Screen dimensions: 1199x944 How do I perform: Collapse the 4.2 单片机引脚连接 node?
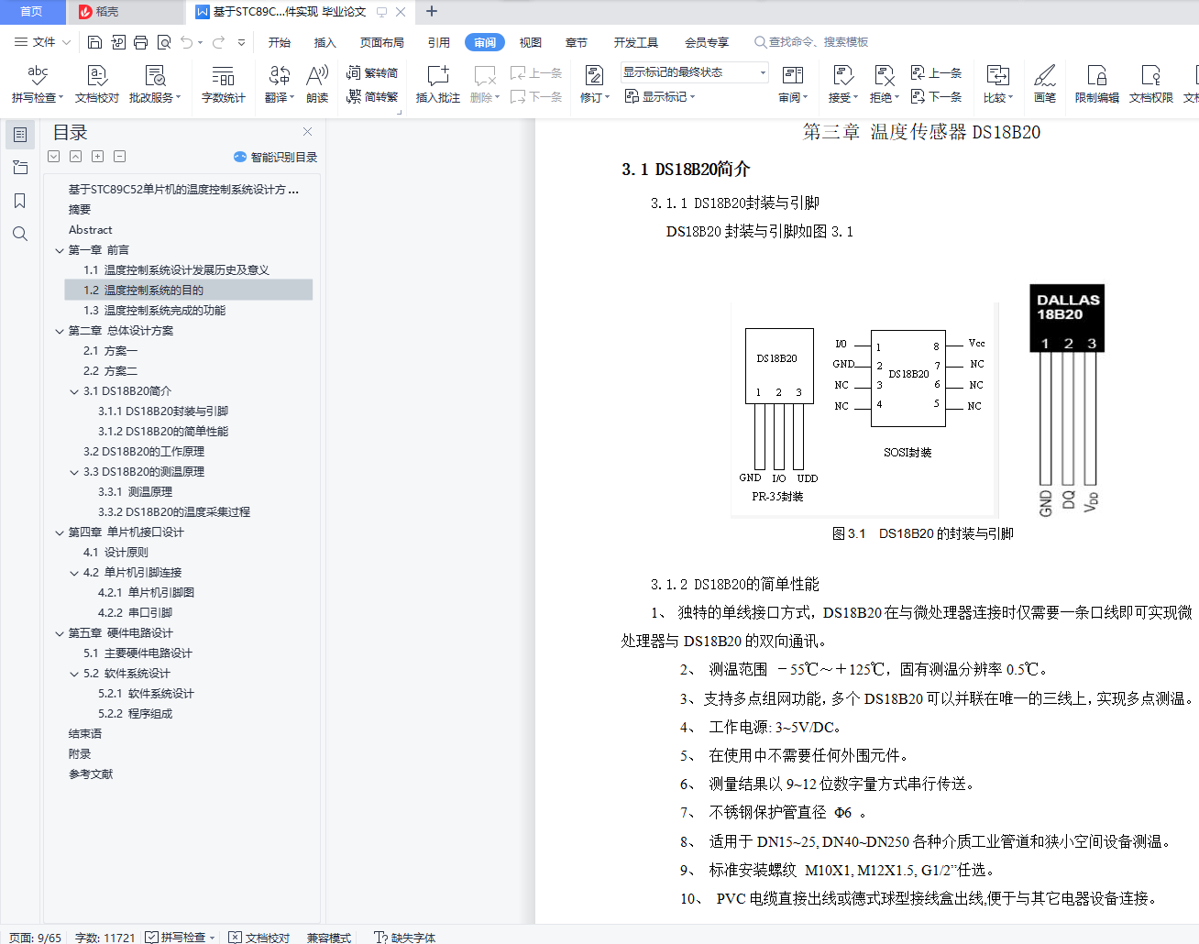tap(74, 573)
